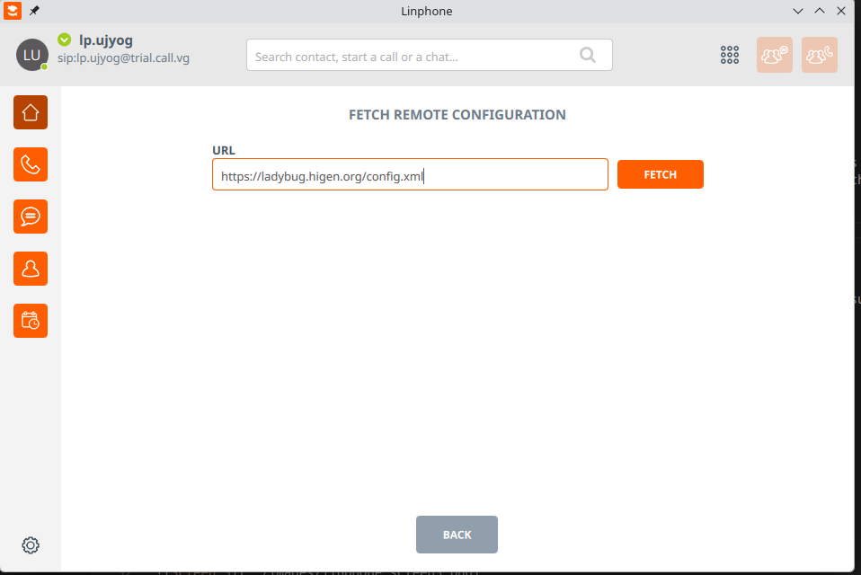The width and height of the screenshot is (861, 575).
Task: Click the search contact or chat field
Action: (413, 56)
